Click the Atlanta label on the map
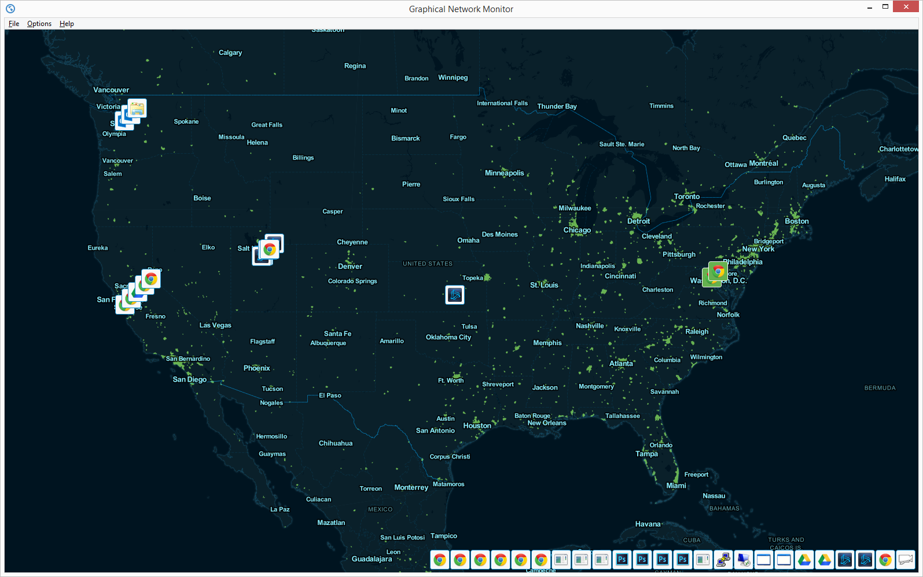923x577 pixels. [x=621, y=364]
